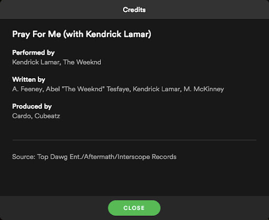Click the Written by heading
This screenshot has height=220, width=269.
click(29, 80)
